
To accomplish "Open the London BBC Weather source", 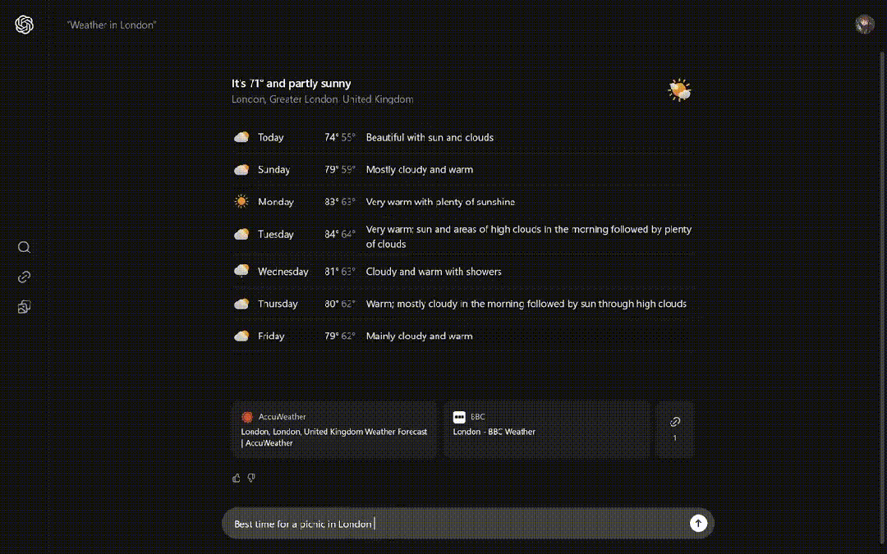I will [546, 429].
